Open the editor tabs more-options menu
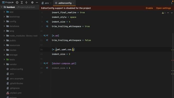This screenshot has width=174, height=98. (172, 3)
